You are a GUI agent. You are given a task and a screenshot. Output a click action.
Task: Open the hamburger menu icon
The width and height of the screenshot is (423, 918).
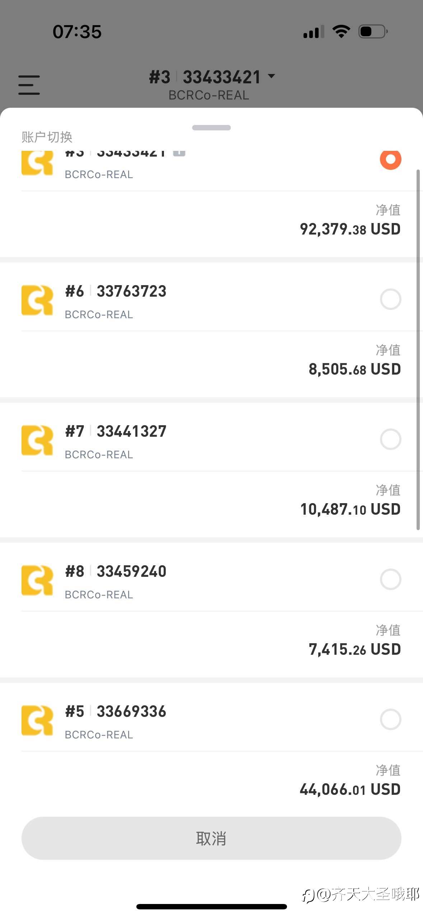(29, 85)
